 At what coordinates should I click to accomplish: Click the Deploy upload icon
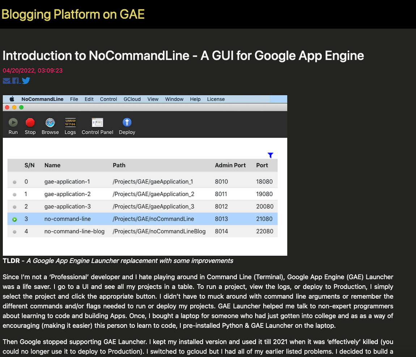click(127, 122)
